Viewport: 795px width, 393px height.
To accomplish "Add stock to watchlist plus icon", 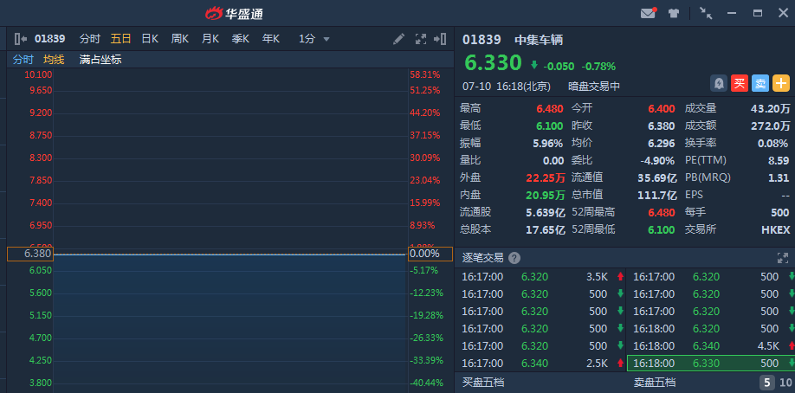I will pyautogui.click(x=781, y=83).
